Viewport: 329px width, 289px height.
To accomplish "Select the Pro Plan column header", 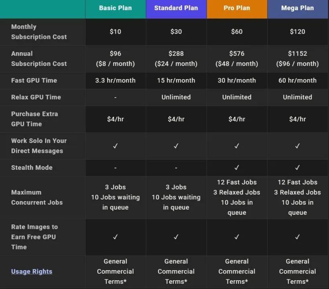I will (237, 8).
